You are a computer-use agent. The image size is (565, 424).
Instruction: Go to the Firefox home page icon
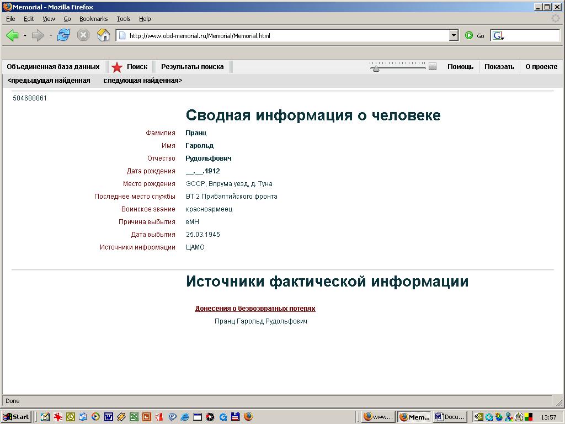click(103, 35)
